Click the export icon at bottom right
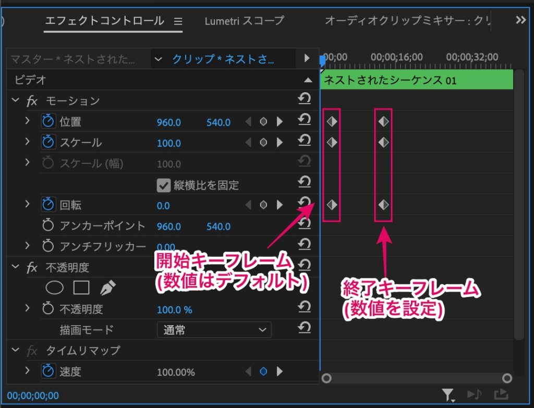This screenshot has width=534, height=408. (501, 394)
